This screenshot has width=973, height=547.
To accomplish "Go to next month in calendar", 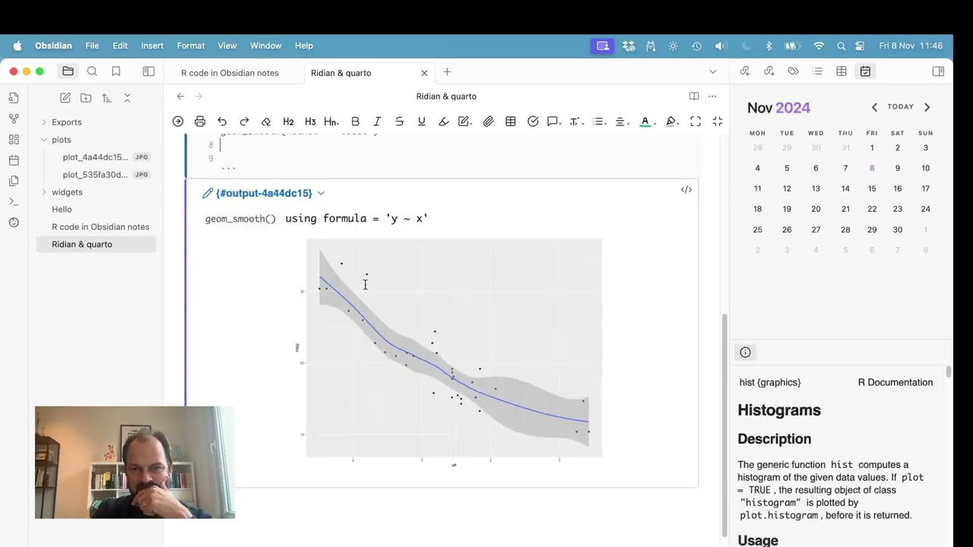I will pyautogui.click(x=927, y=107).
